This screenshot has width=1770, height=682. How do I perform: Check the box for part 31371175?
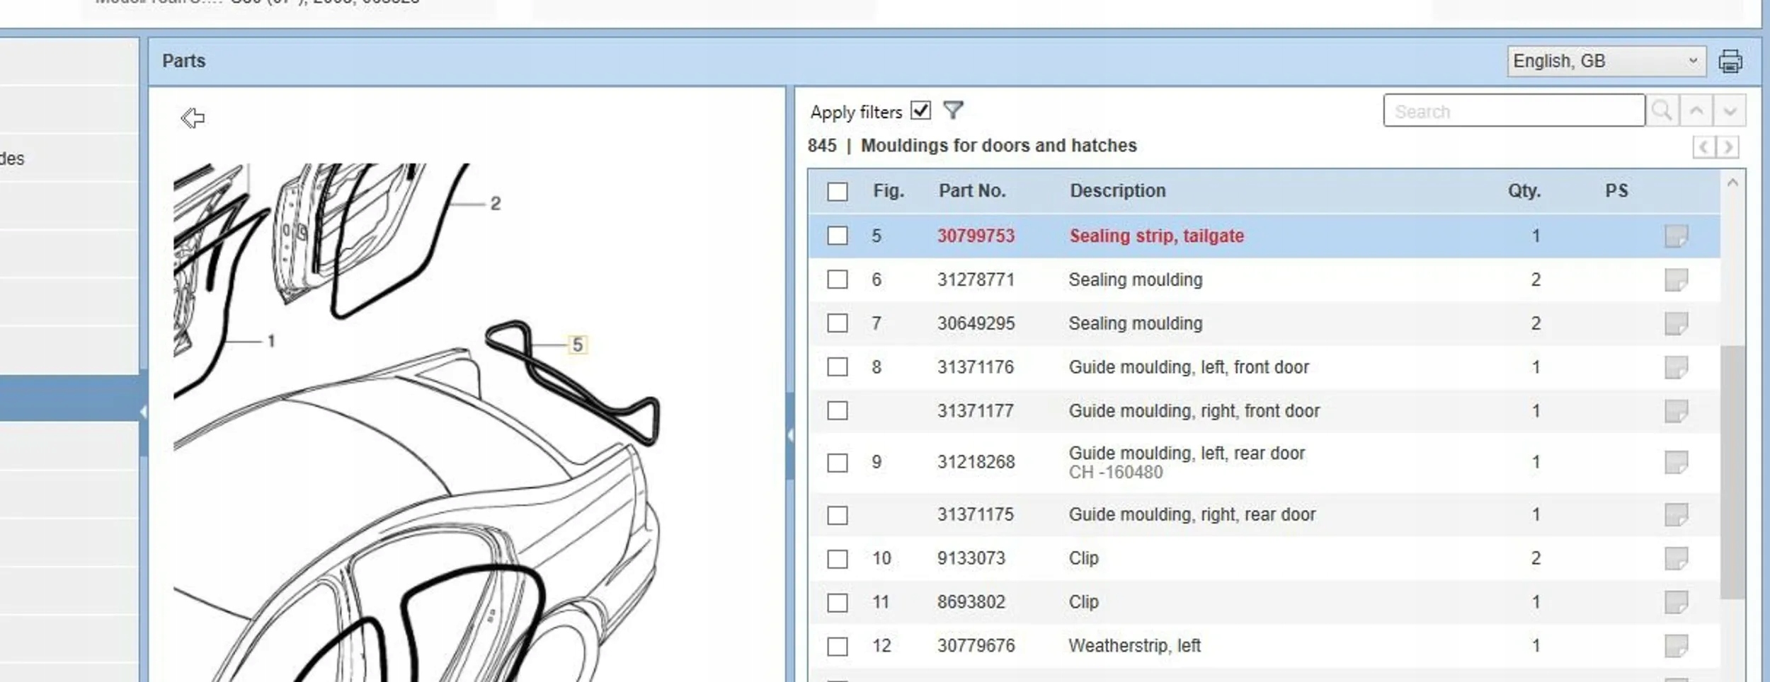coord(838,515)
